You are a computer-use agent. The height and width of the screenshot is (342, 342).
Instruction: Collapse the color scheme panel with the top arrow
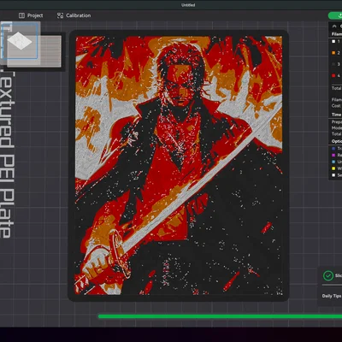pyautogui.click(x=334, y=27)
